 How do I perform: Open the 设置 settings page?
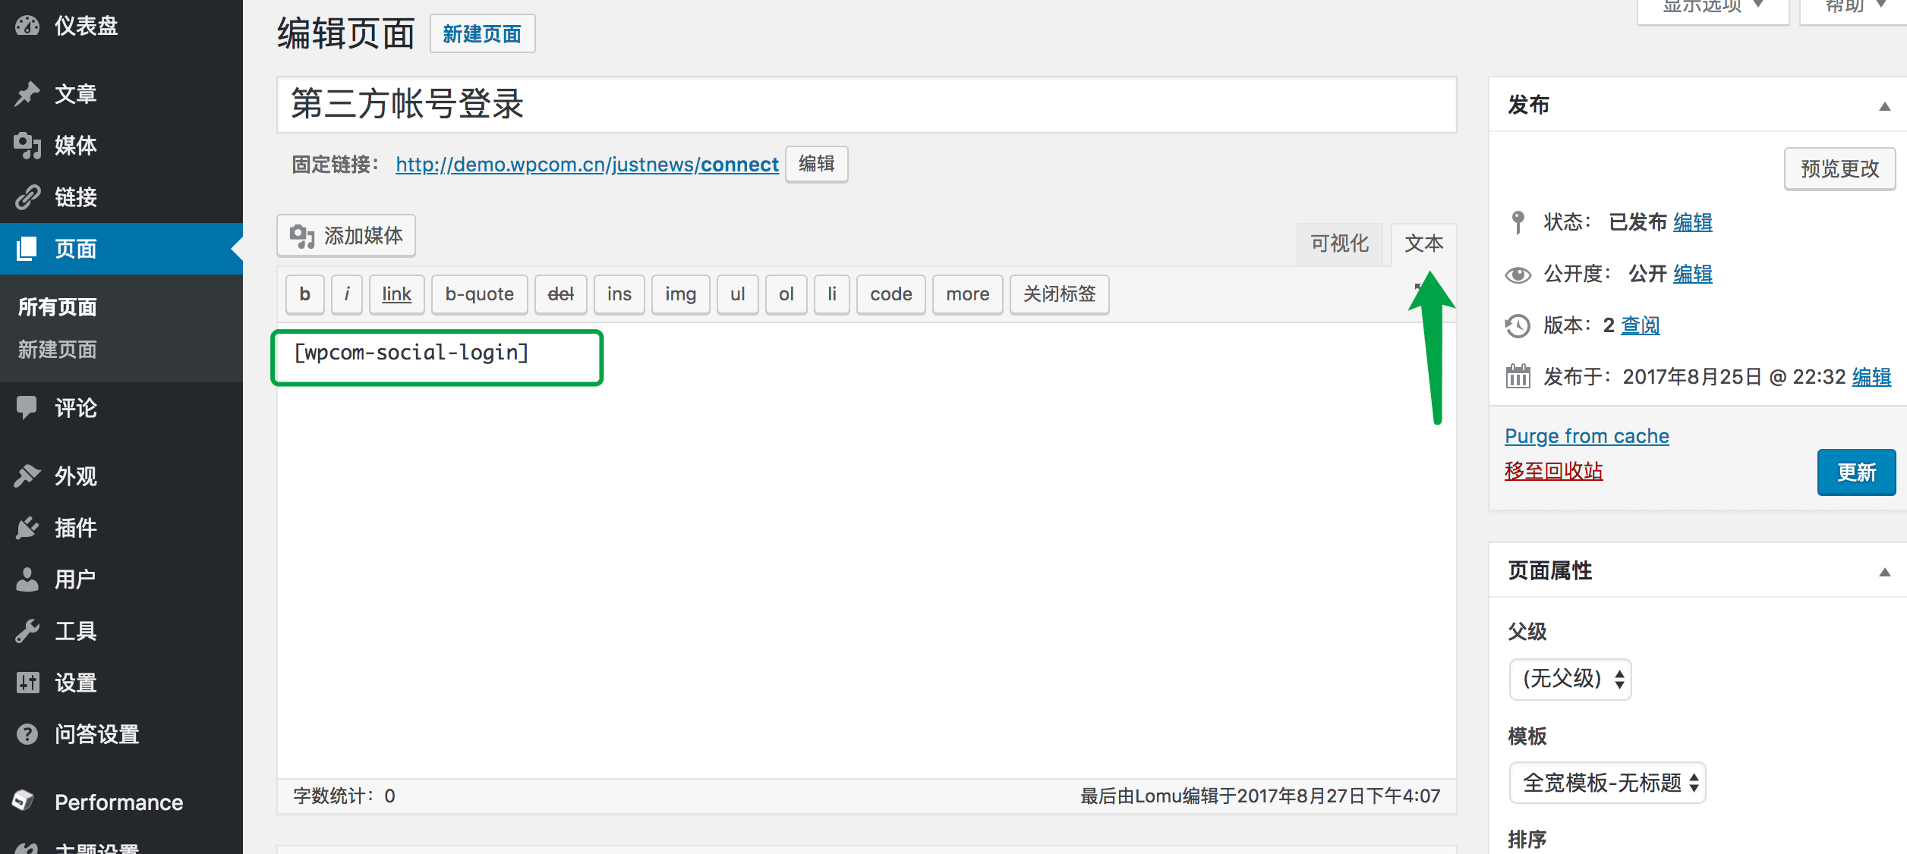[74, 682]
